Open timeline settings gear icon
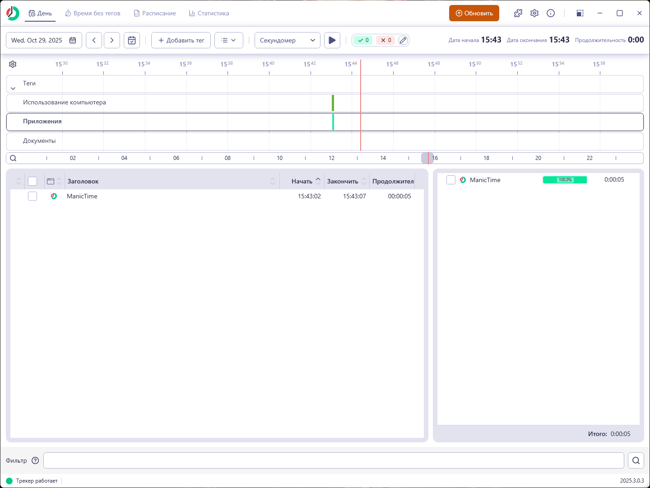The width and height of the screenshot is (650, 488). click(13, 64)
